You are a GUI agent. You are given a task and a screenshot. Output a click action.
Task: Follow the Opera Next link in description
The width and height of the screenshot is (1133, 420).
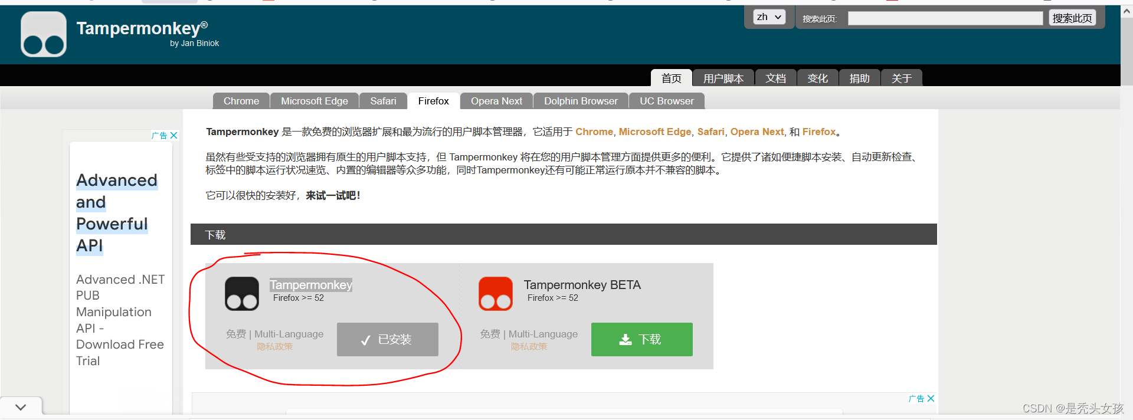757,132
